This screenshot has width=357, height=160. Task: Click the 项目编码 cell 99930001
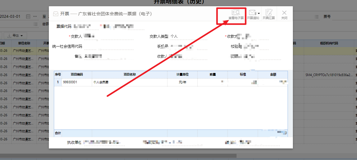(77, 82)
